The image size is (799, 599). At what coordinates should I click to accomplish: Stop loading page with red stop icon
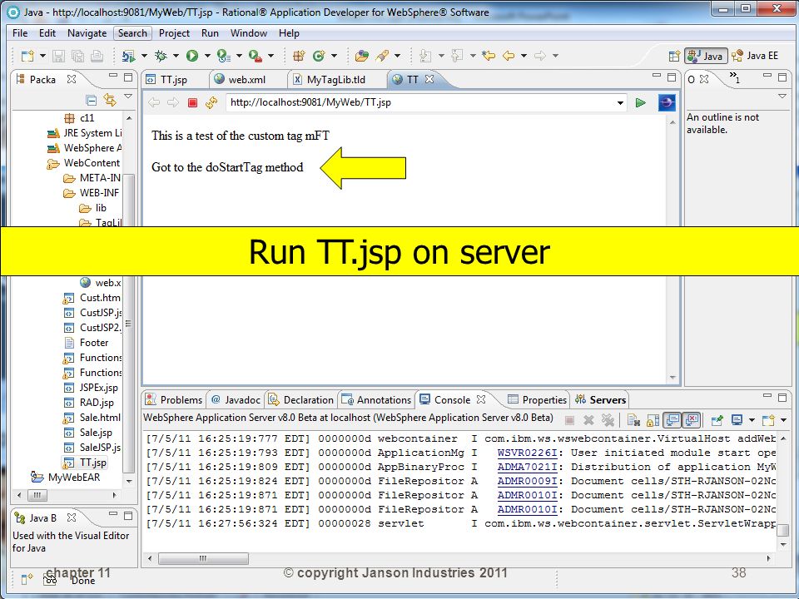pos(192,103)
